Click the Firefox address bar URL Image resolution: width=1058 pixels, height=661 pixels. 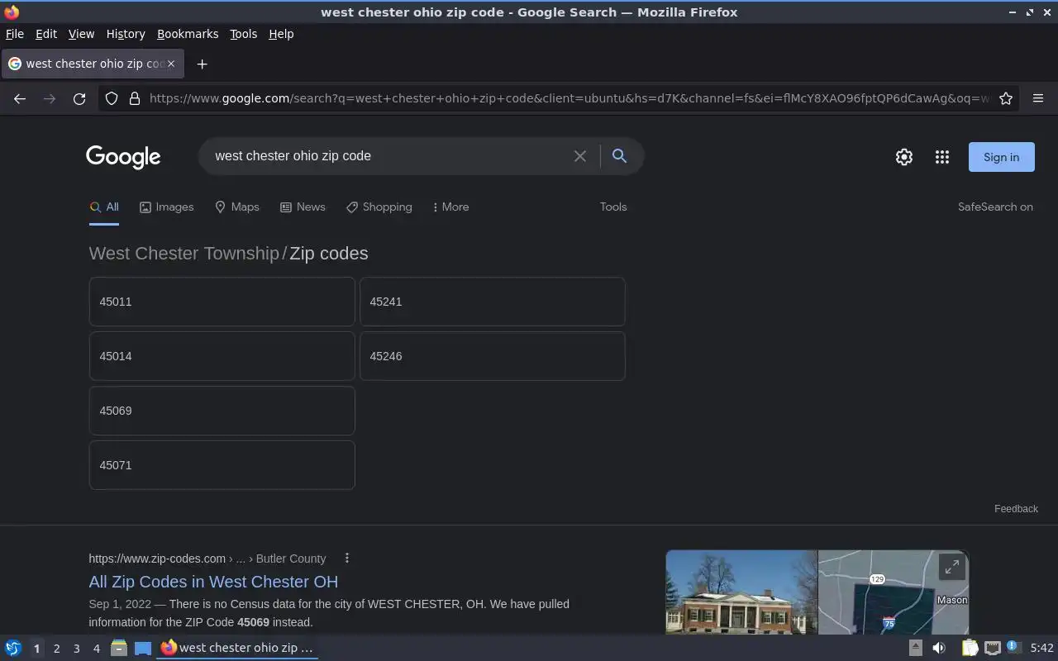pyautogui.click(x=569, y=98)
